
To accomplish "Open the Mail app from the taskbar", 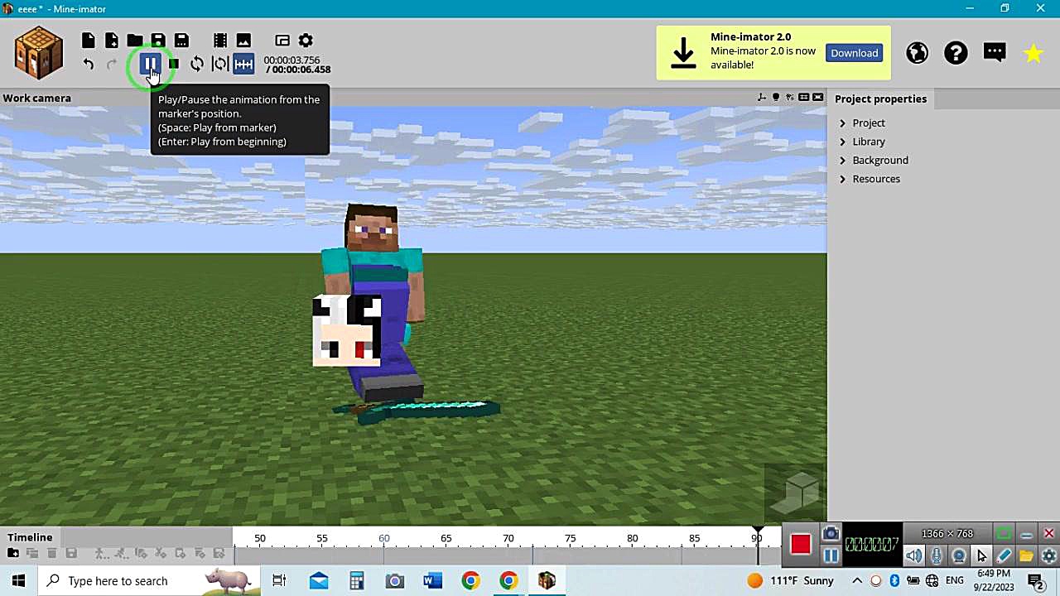I will tap(319, 580).
